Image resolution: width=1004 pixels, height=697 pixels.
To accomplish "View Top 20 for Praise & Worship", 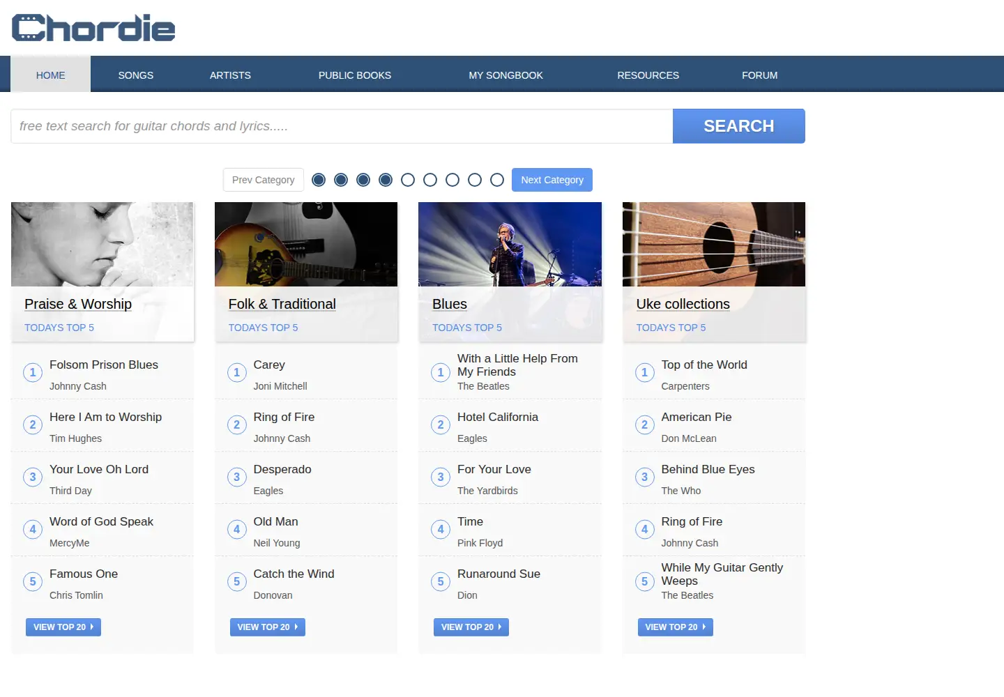I will click(63, 627).
